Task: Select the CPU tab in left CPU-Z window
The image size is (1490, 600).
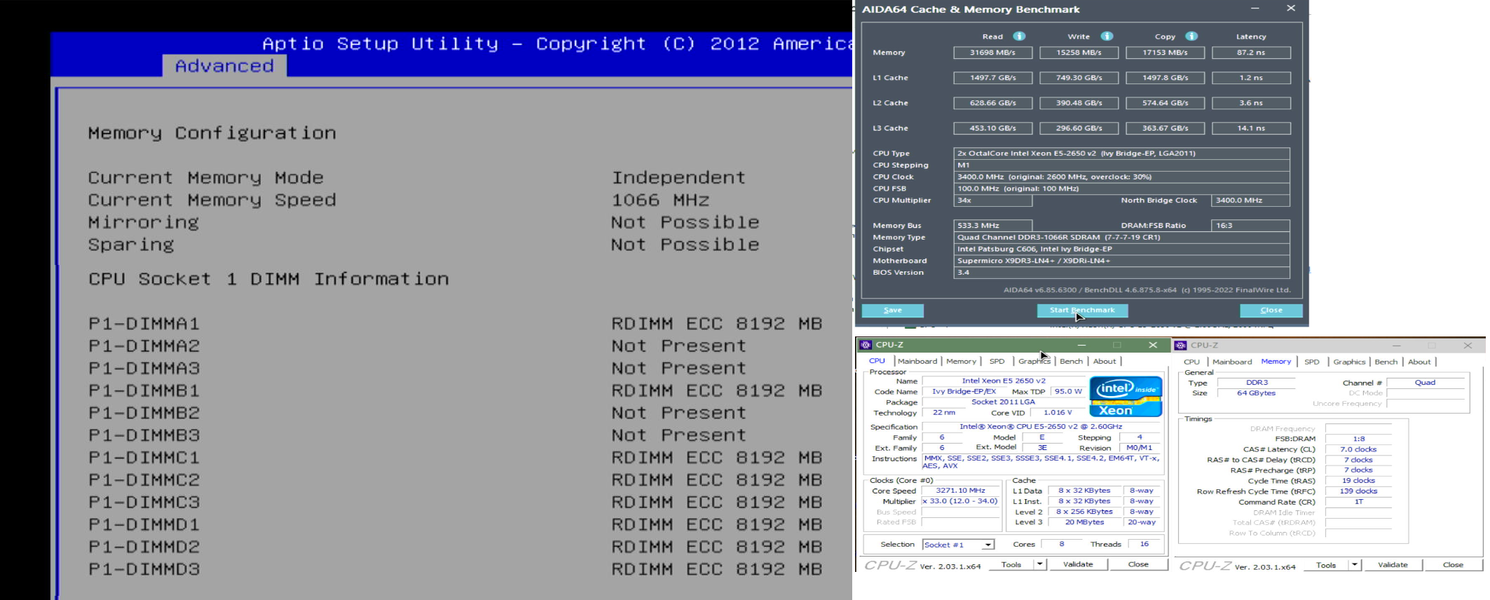Action: point(877,361)
